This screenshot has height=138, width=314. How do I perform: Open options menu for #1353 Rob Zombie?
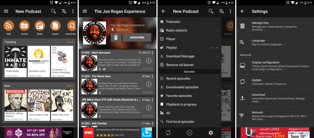click(152, 123)
